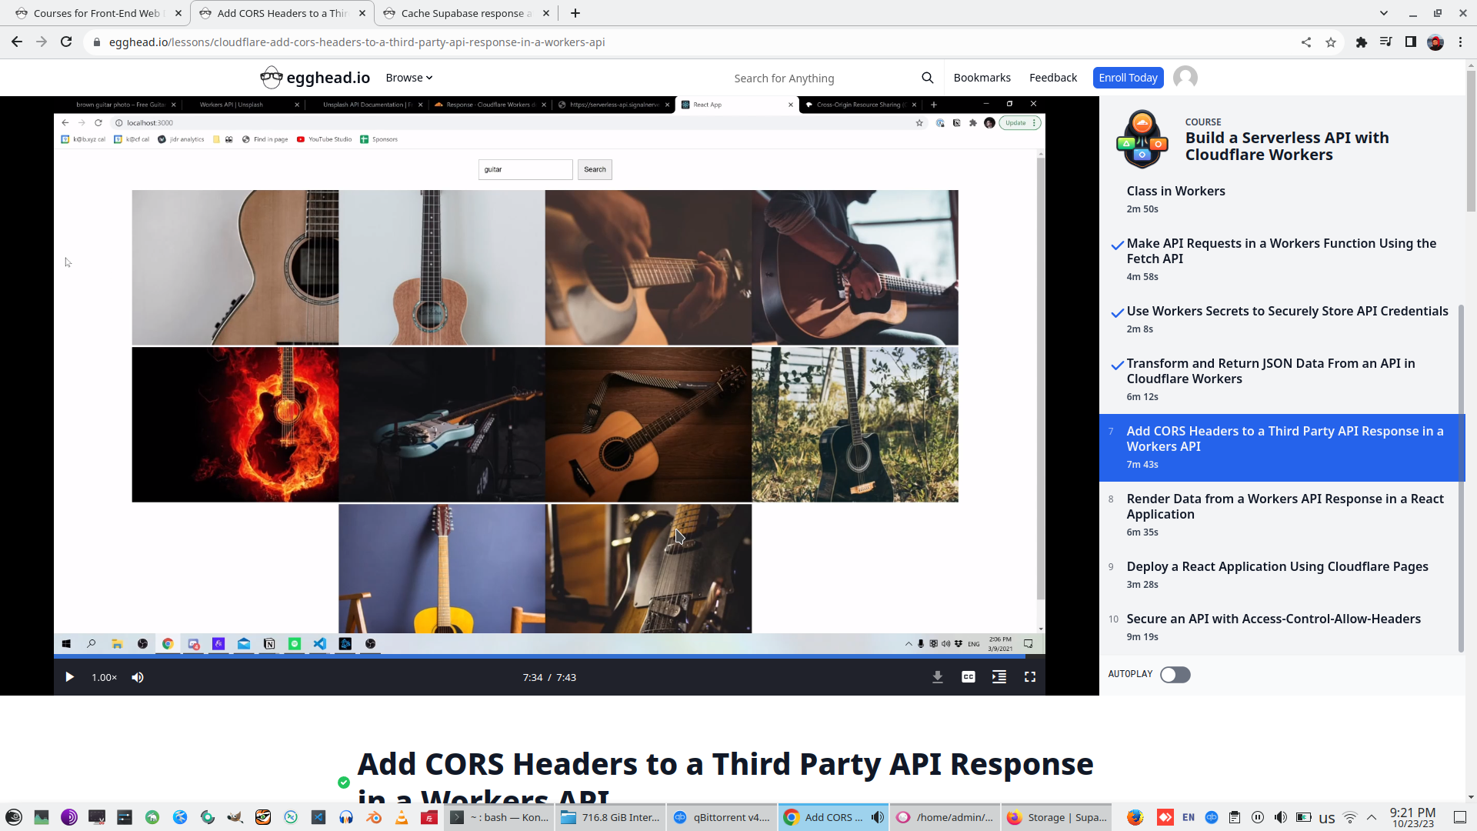The image size is (1477, 831).
Task: Enter fullscreen video mode
Action: coord(1029,677)
